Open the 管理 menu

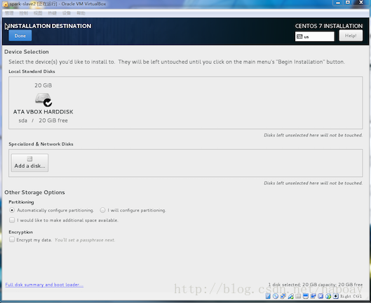pos(9,13)
